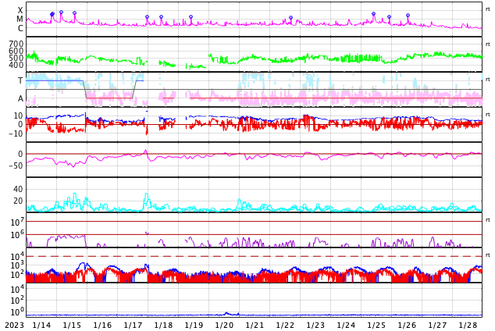This screenshot has height=331, width=495.
Task: Select the '600' axis value
Action: [16, 51]
